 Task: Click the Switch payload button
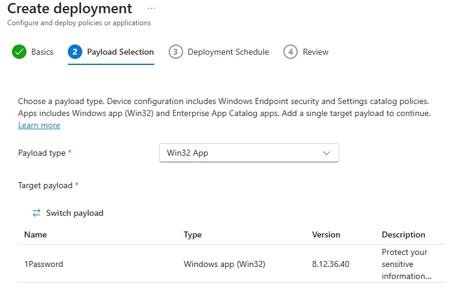pyautogui.click(x=68, y=213)
